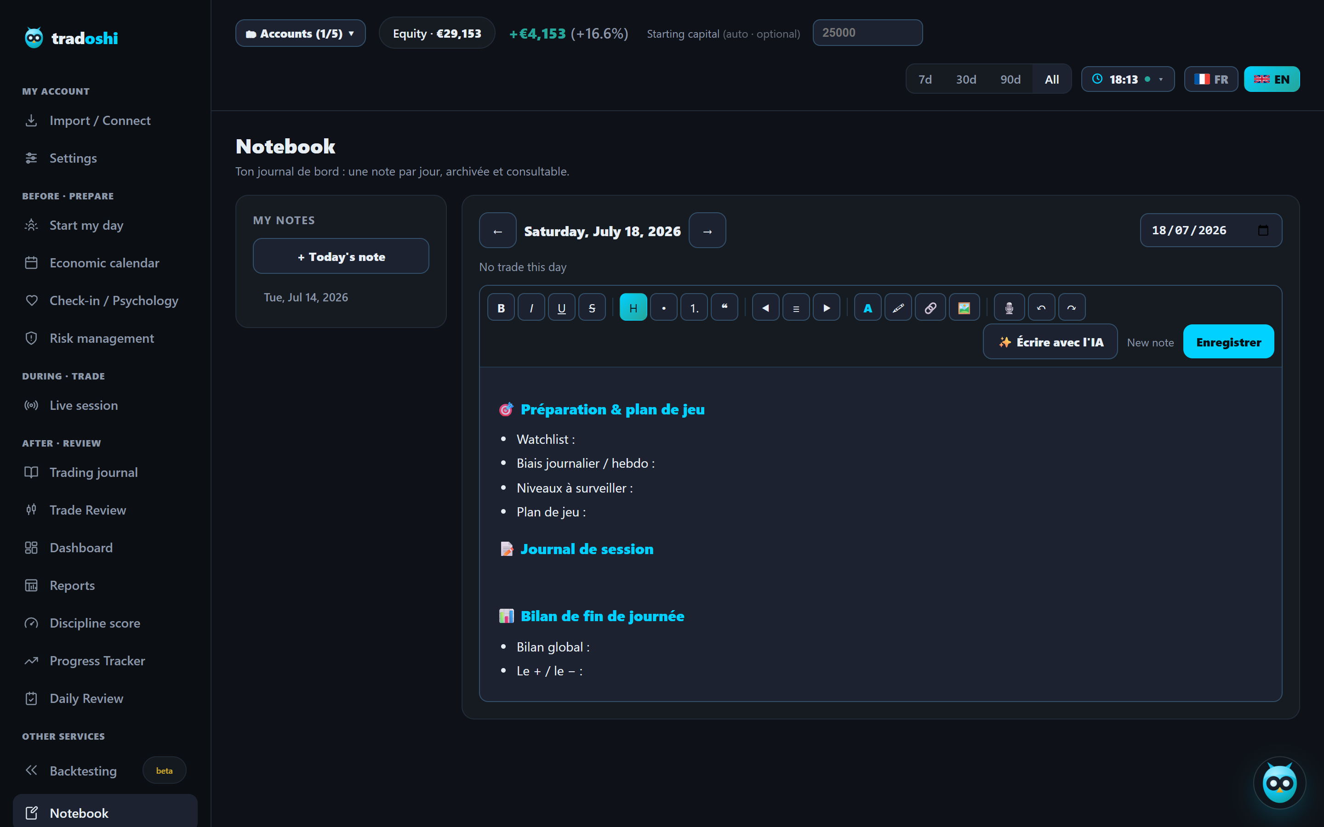Click the tradoshi owl logo

(34, 38)
